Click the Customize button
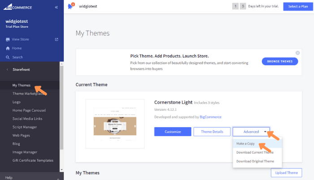This screenshot has height=180, width=314. (173, 132)
